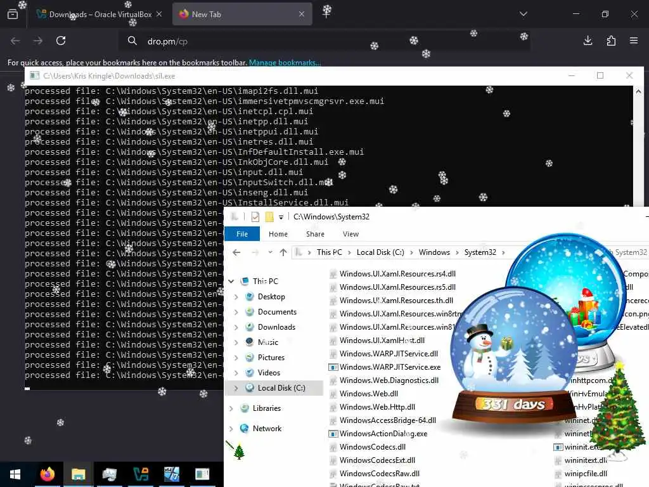Select Windows breadcrumb segment
The height and width of the screenshot is (487, 649).
[434, 252]
